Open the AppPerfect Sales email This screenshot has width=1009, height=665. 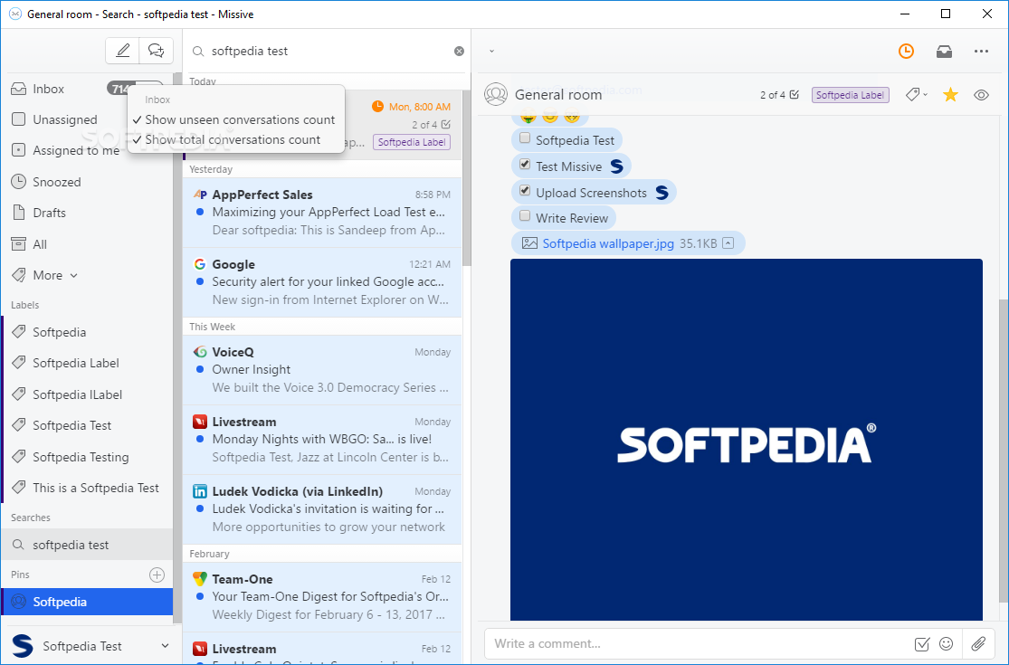coord(322,213)
